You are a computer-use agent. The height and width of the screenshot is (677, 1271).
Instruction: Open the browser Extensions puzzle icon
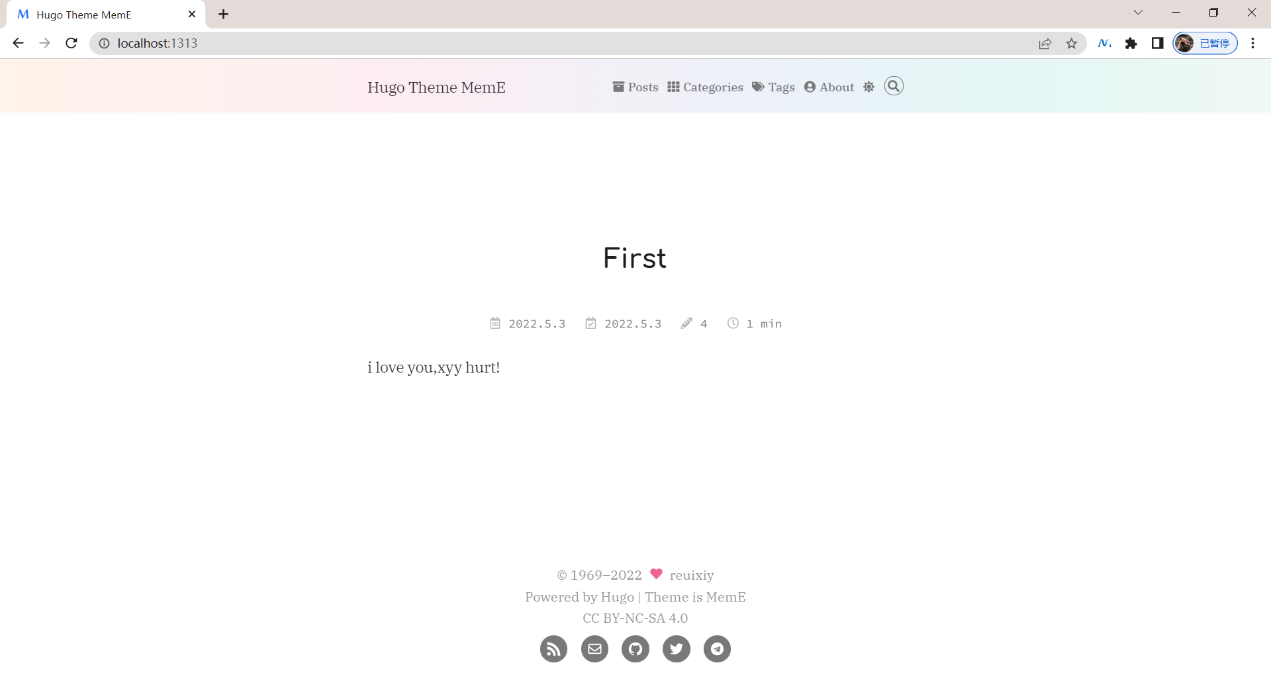(x=1131, y=44)
